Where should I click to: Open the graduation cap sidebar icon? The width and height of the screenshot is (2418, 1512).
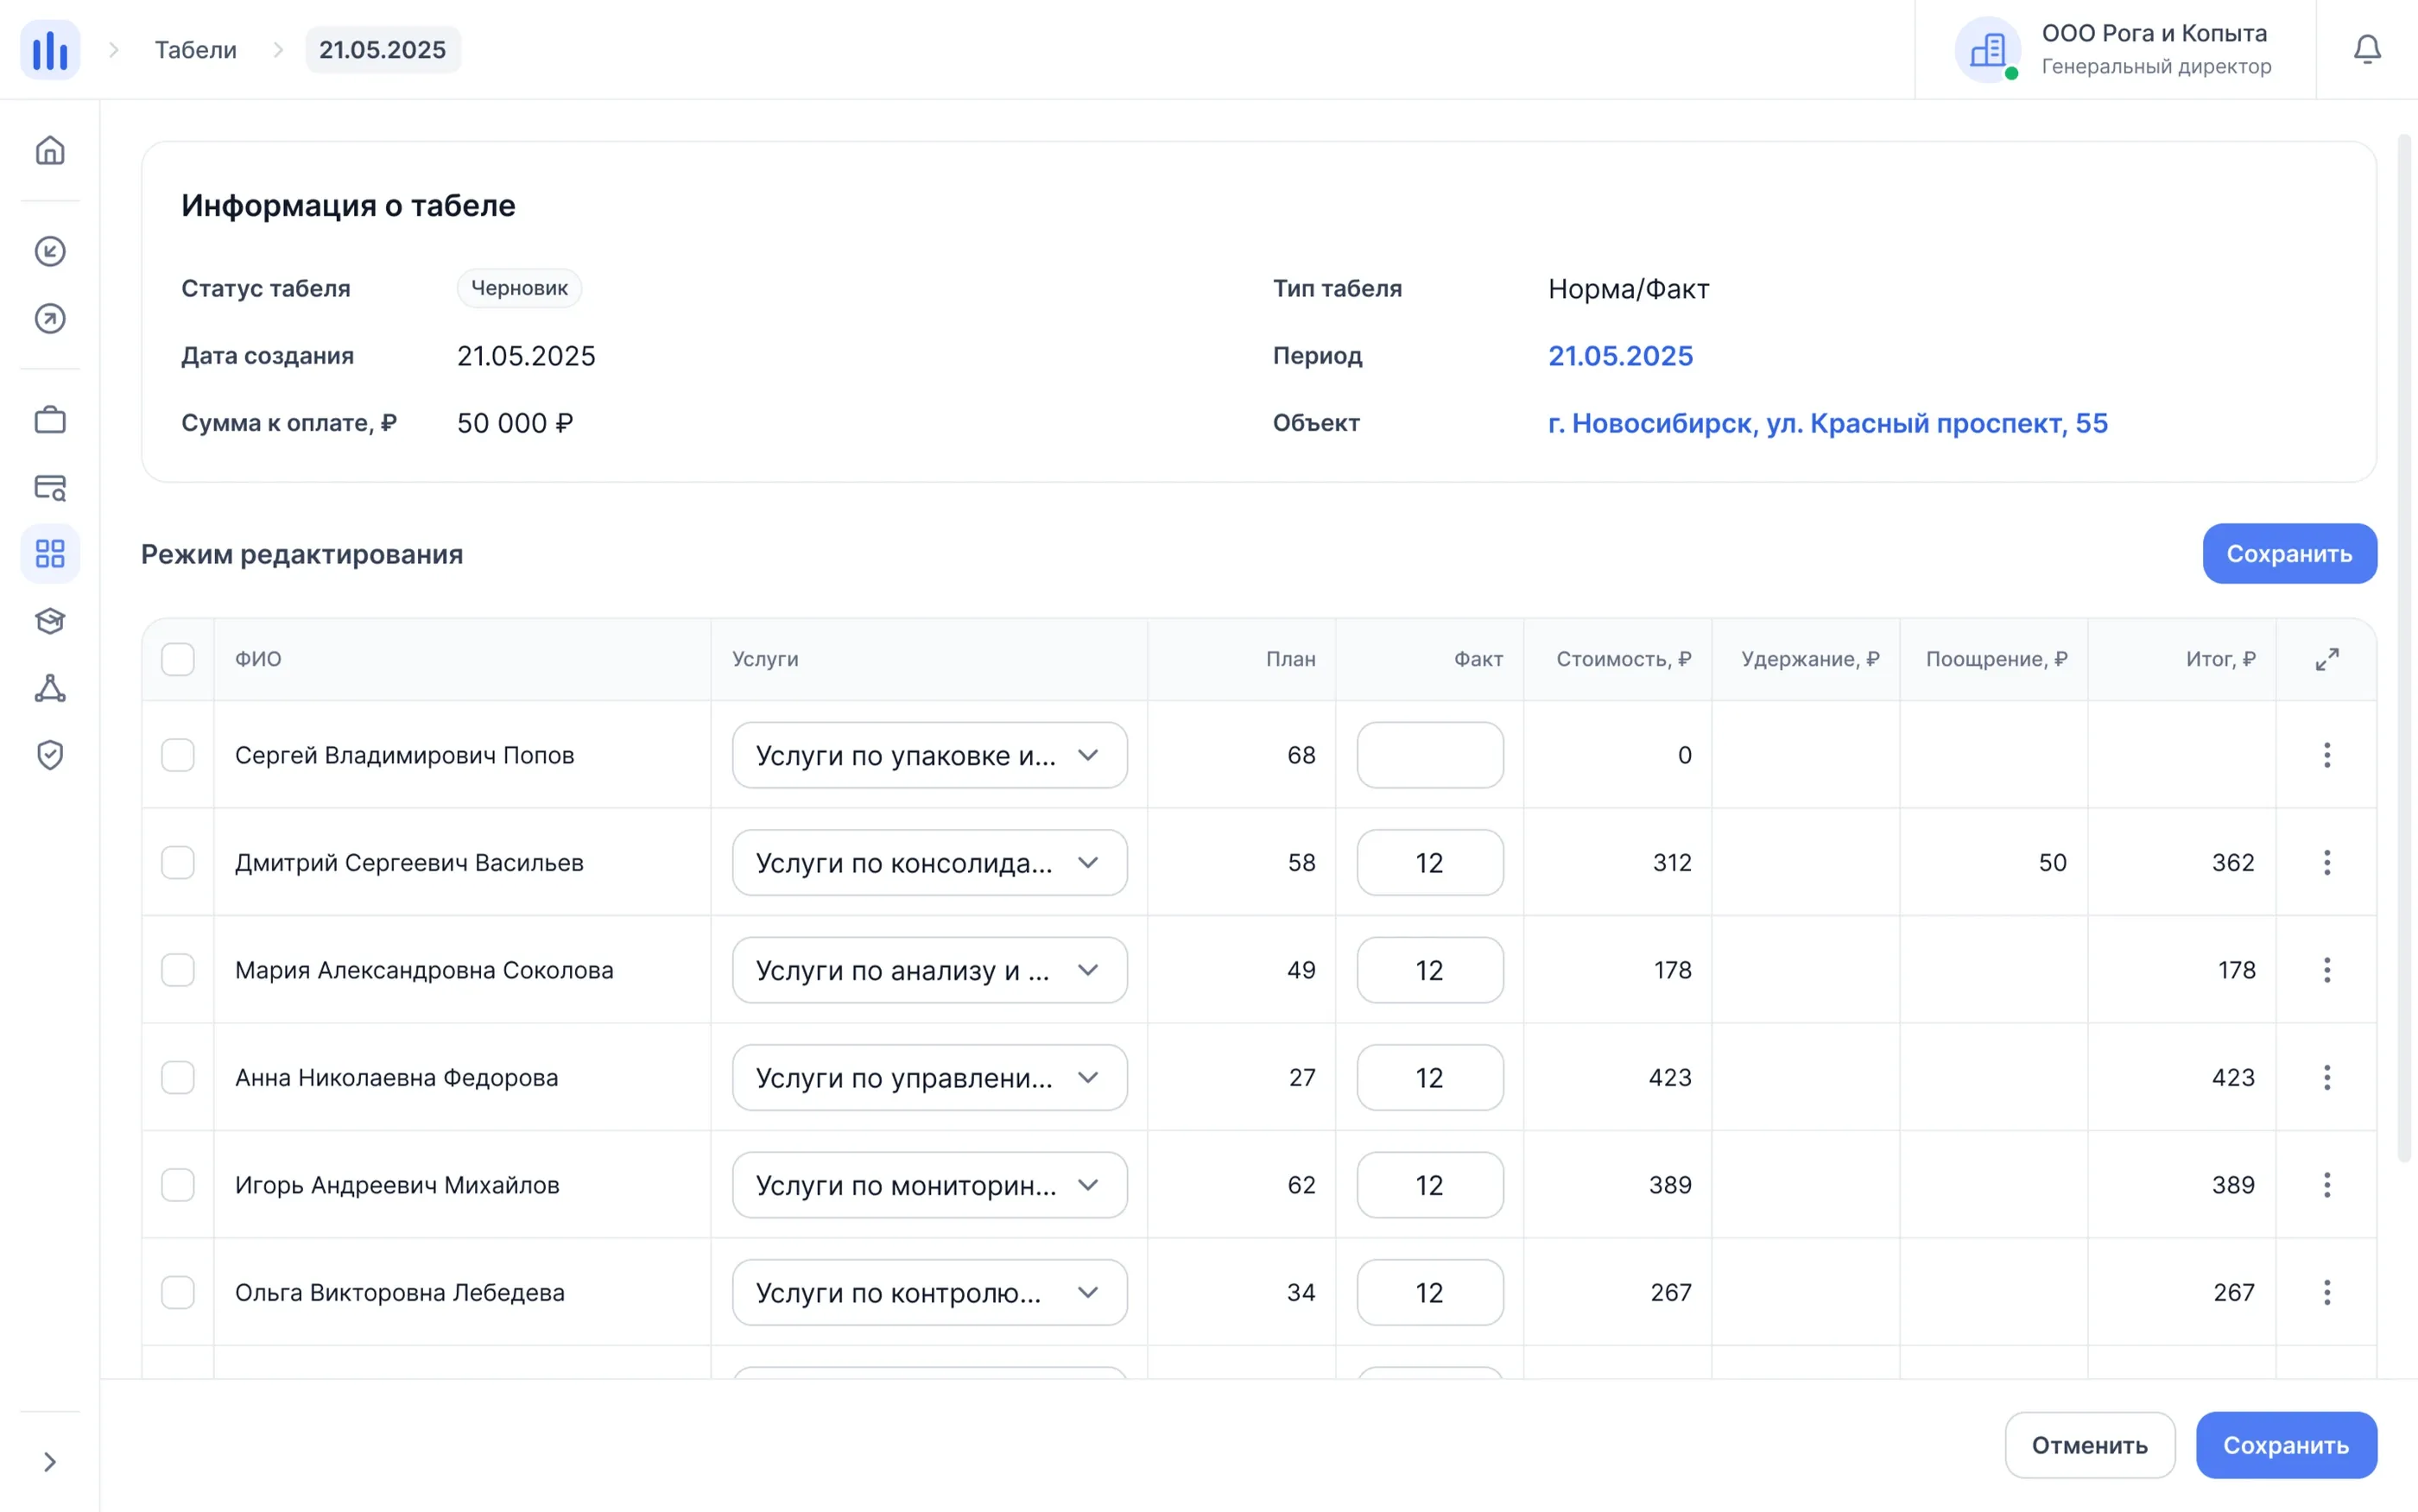(50, 621)
